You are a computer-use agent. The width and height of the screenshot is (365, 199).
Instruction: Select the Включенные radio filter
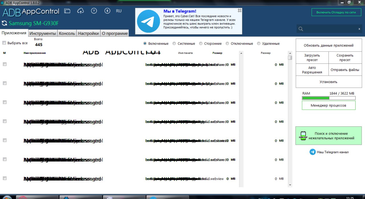[145, 44]
